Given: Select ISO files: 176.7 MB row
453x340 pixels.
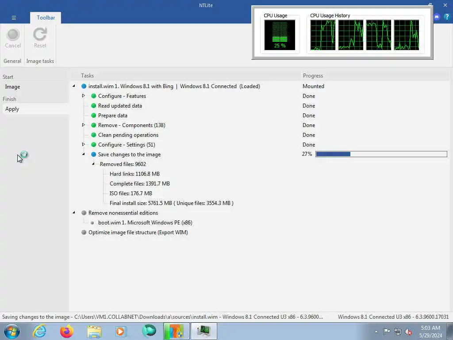Looking at the screenshot, I should coord(131,193).
